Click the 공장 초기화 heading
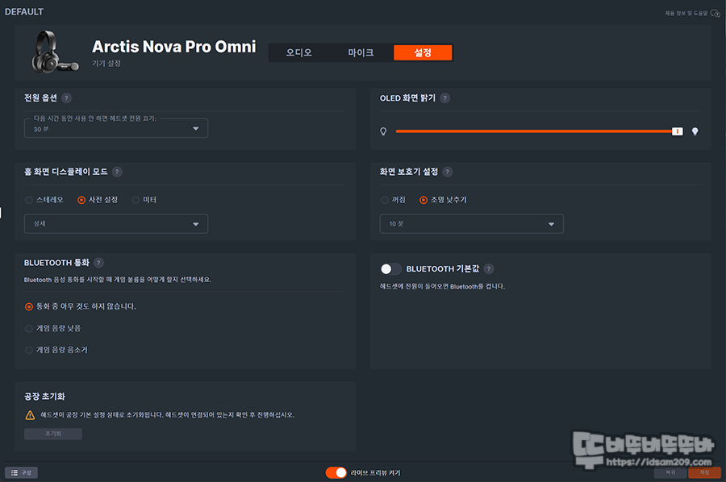The image size is (726, 482). click(x=44, y=397)
